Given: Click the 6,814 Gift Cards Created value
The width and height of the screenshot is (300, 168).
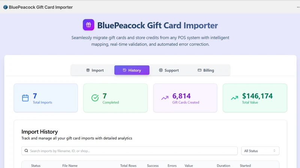Looking at the screenshot, I should click(181, 96).
